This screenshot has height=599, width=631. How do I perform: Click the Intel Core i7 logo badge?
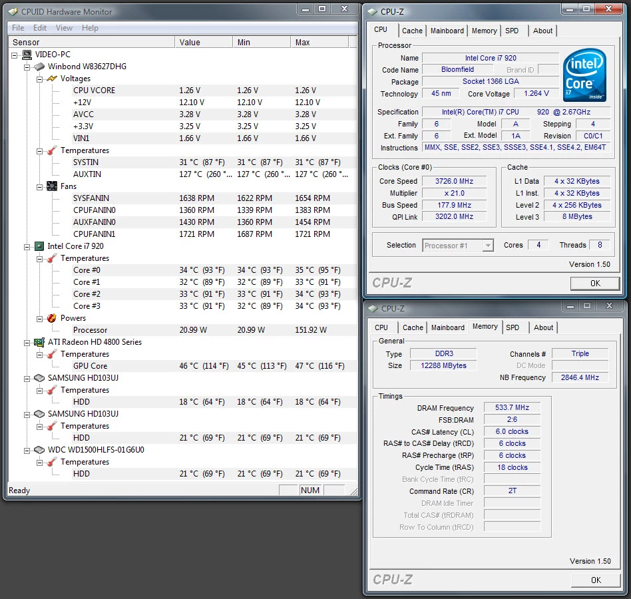coord(584,75)
